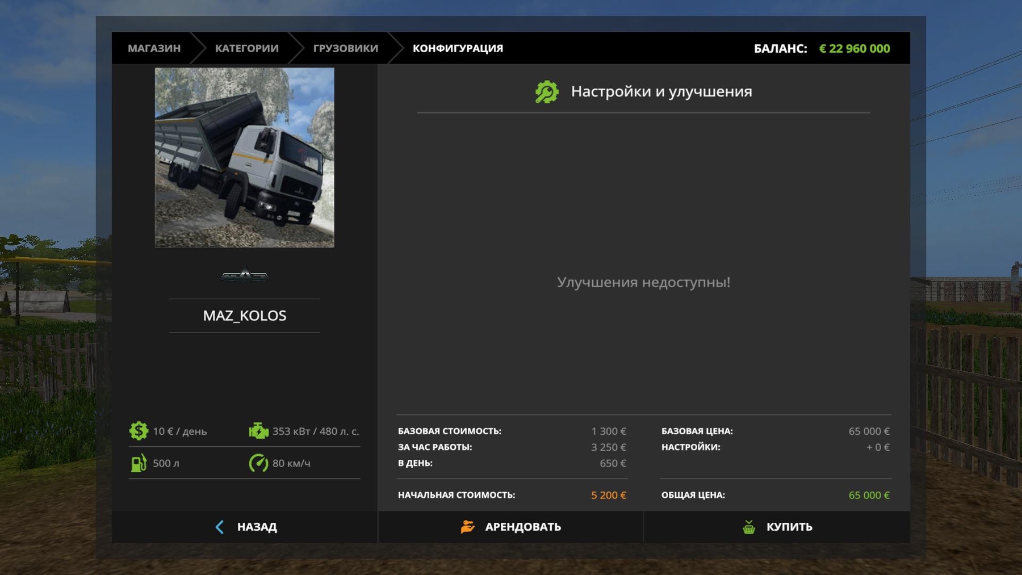Click the fuel tank capacity icon
1022x575 pixels.
coord(139,463)
